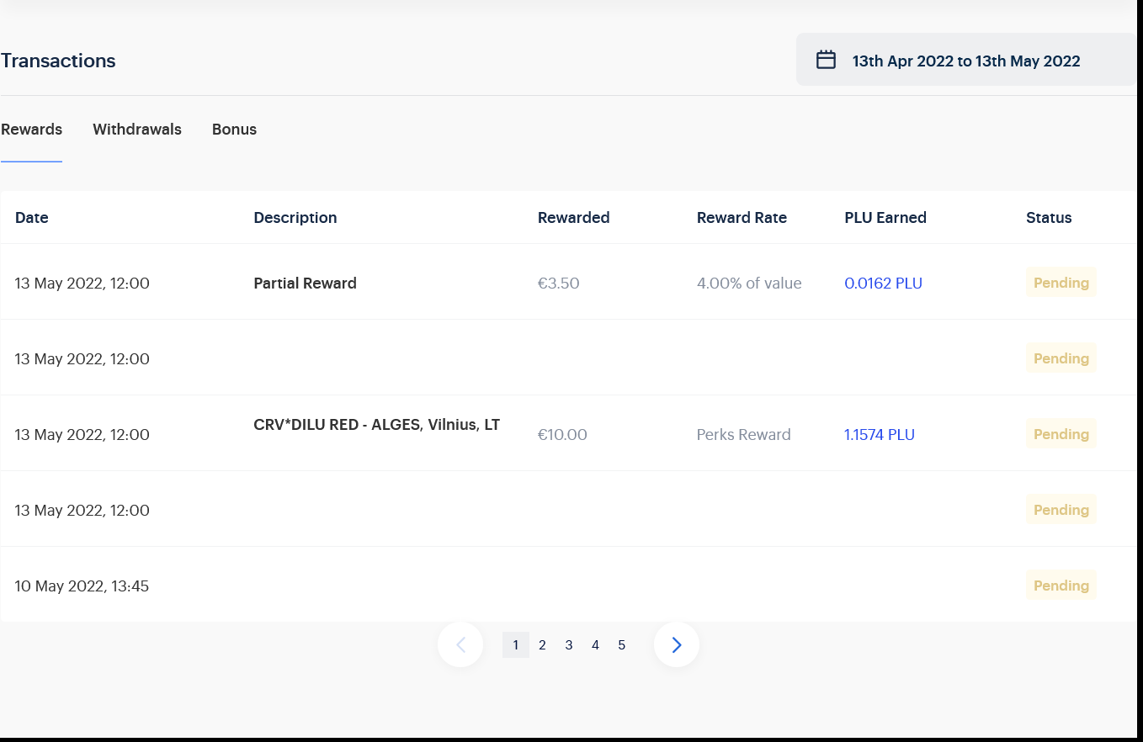Jump to page 2 of transactions
This screenshot has width=1143, height=742.
(542, 645)
